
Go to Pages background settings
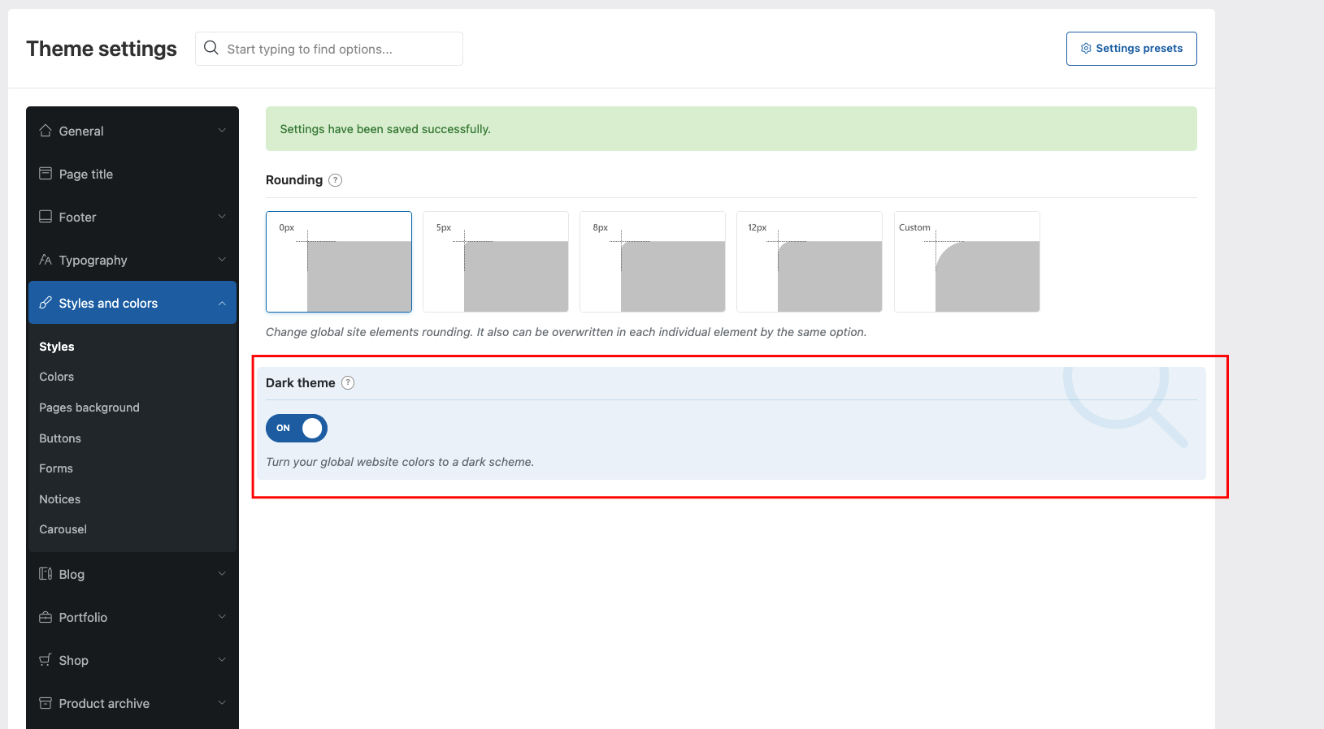coord(89,408)
